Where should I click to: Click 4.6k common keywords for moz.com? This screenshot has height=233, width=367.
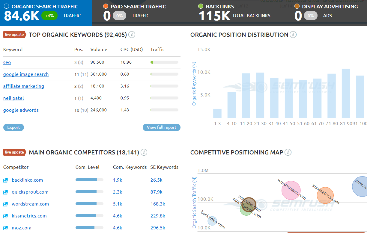pos(118,228)
